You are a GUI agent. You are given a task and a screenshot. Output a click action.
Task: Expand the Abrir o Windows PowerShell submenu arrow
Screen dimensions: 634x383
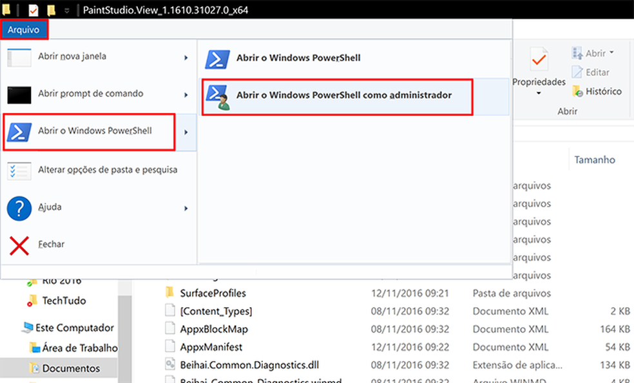pyautogui.click(x=187, y=132)
